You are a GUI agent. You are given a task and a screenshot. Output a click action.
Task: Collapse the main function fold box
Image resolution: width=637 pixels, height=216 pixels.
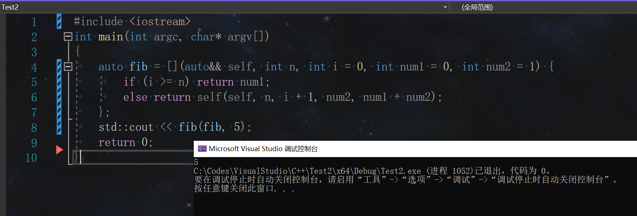[68, 36]
